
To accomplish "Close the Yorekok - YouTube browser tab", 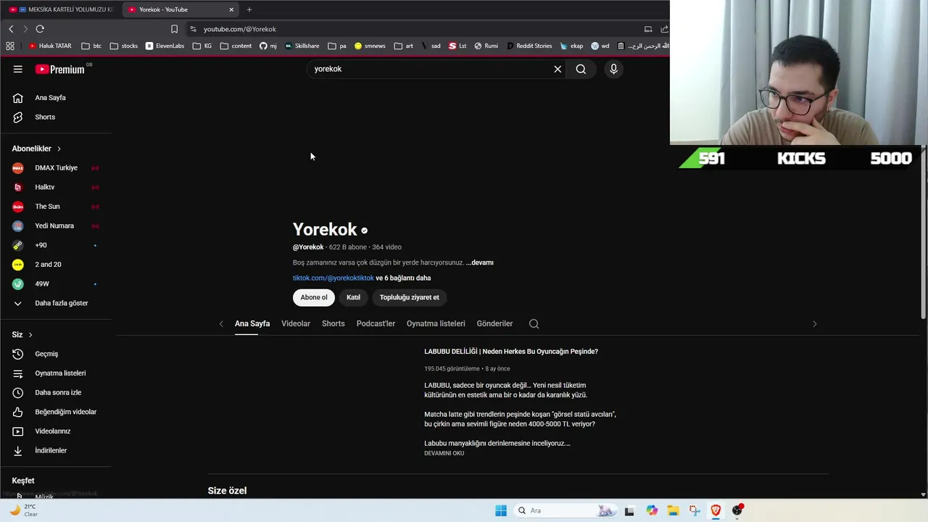I will (x=231, y=9).
